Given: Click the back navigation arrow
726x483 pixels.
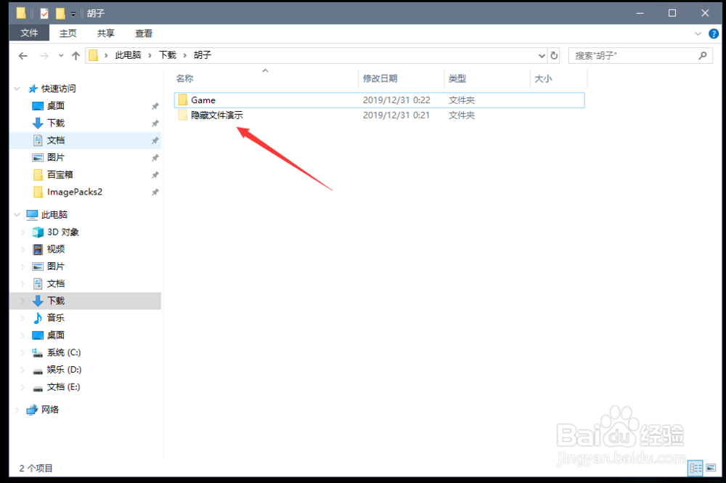Looking at the screenshot, I should (23, 55).
